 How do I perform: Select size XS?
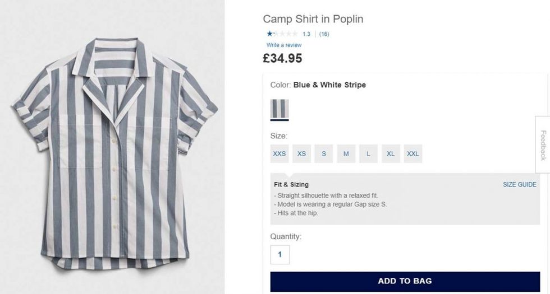(301, 153)
